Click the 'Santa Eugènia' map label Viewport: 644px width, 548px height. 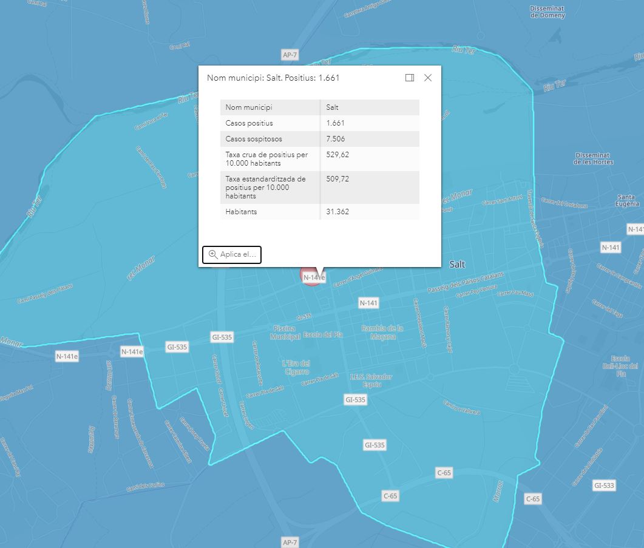click(x=627, y=200)
